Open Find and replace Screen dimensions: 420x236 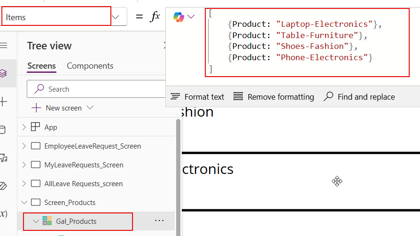click(359, 96)
